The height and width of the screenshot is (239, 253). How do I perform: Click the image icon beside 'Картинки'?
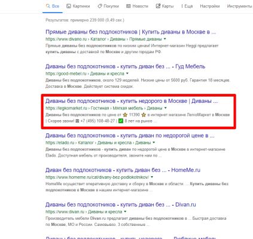69,6
